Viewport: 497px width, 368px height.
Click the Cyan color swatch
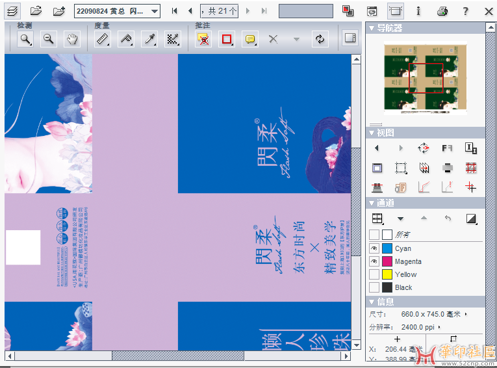point(387,248)
